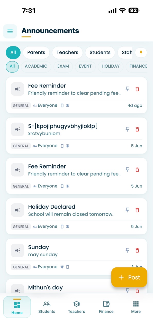The image size is (153, 333).
Task: Pin the first Fee Reminder announcement
Action: click(x=127, y=89)
